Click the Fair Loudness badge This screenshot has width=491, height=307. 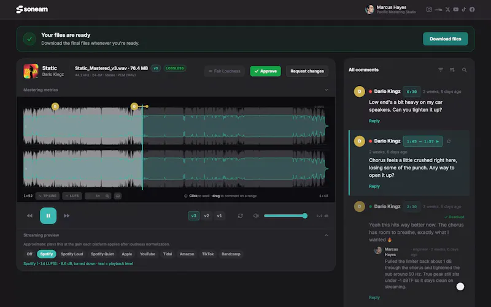tap(224, 71)
